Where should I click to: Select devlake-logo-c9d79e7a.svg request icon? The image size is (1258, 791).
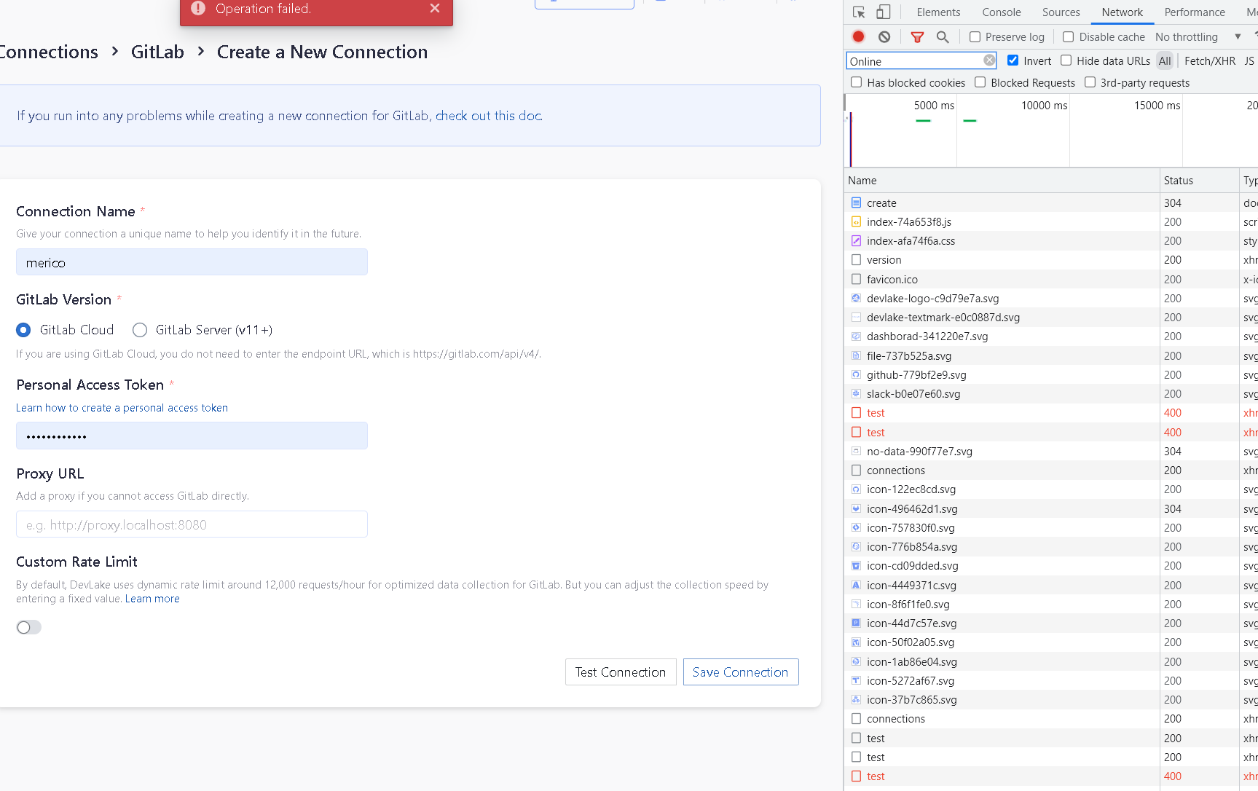coord(857,298)
